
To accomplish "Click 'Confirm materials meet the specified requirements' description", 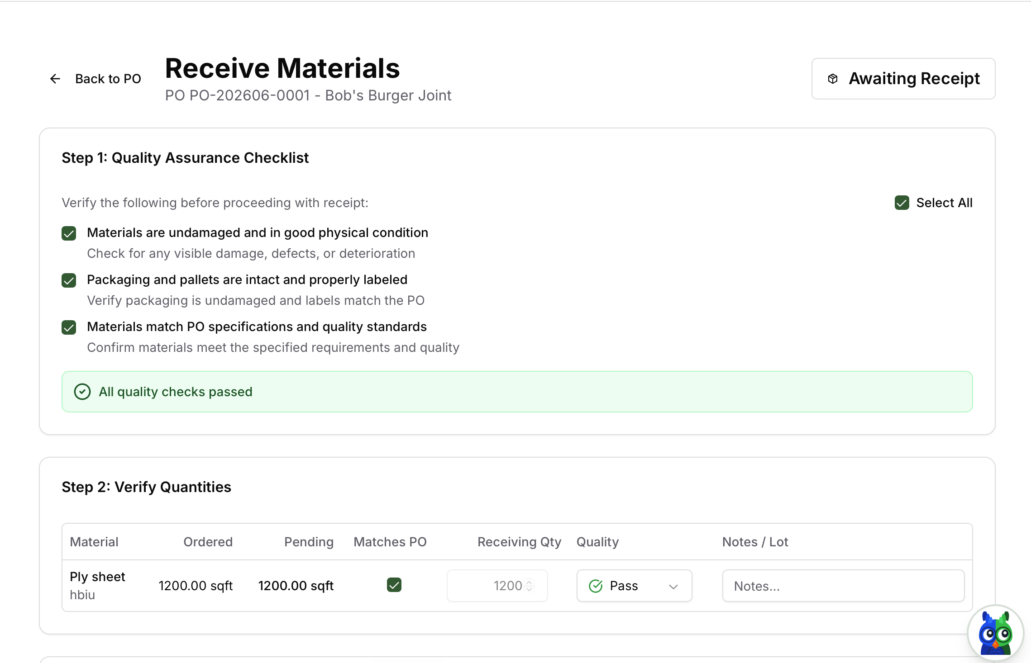I will pos(273,347).
